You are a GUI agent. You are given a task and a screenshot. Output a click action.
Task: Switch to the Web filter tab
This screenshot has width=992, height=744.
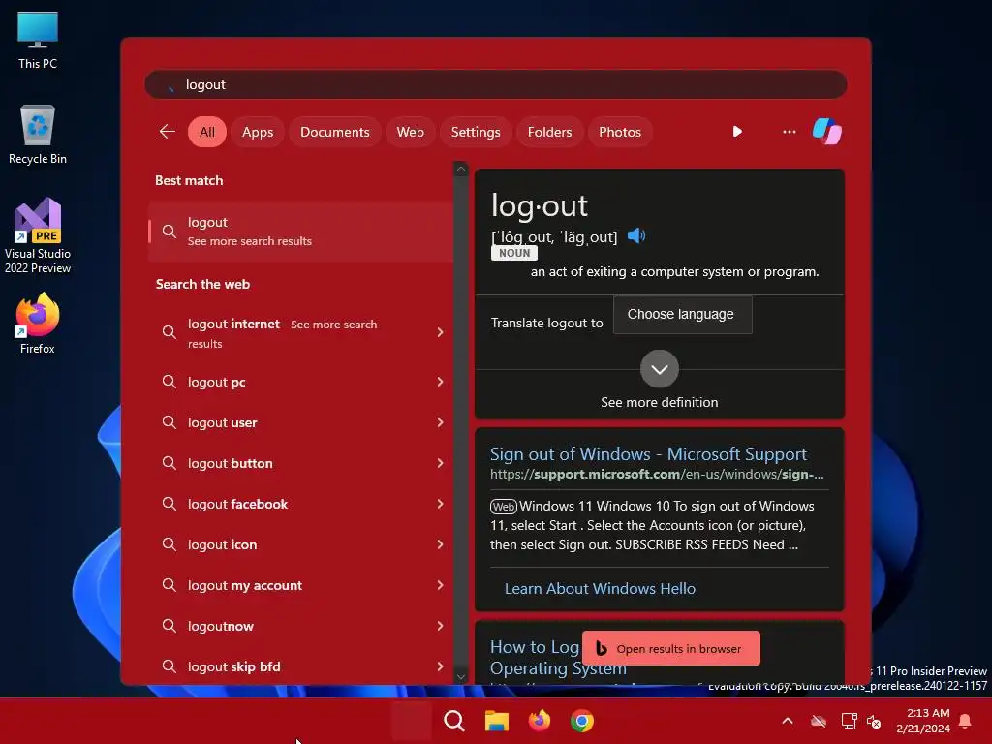410,132
